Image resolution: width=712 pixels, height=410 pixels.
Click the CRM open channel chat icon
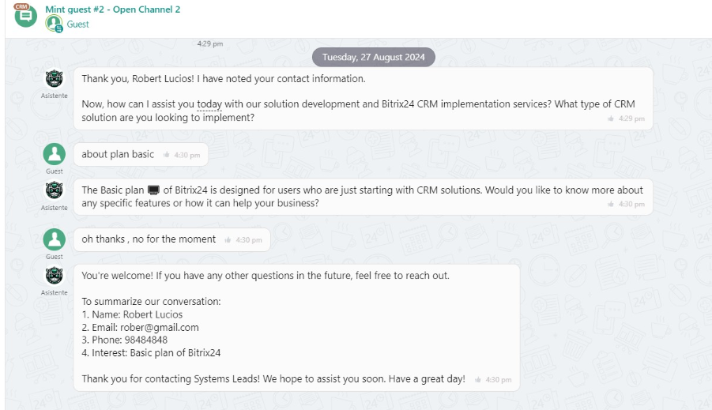tap(25, 15)
